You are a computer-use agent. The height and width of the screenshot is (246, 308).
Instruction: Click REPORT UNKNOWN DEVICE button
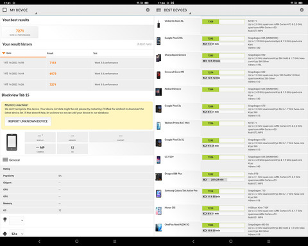pos(28,121)
